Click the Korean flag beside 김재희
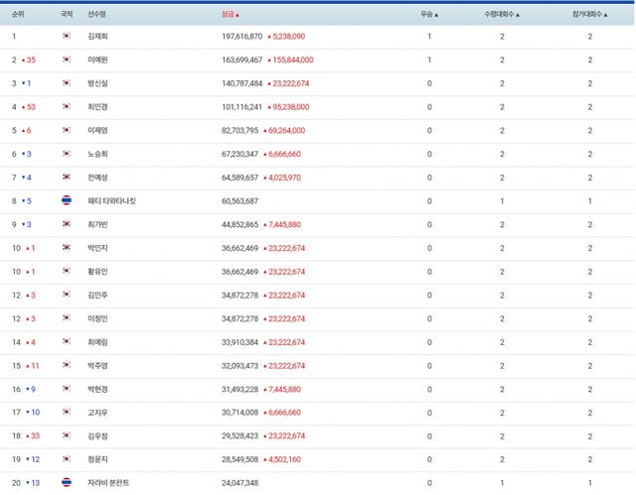The width and height of the screenshot is (636, 495). point(67,37)
